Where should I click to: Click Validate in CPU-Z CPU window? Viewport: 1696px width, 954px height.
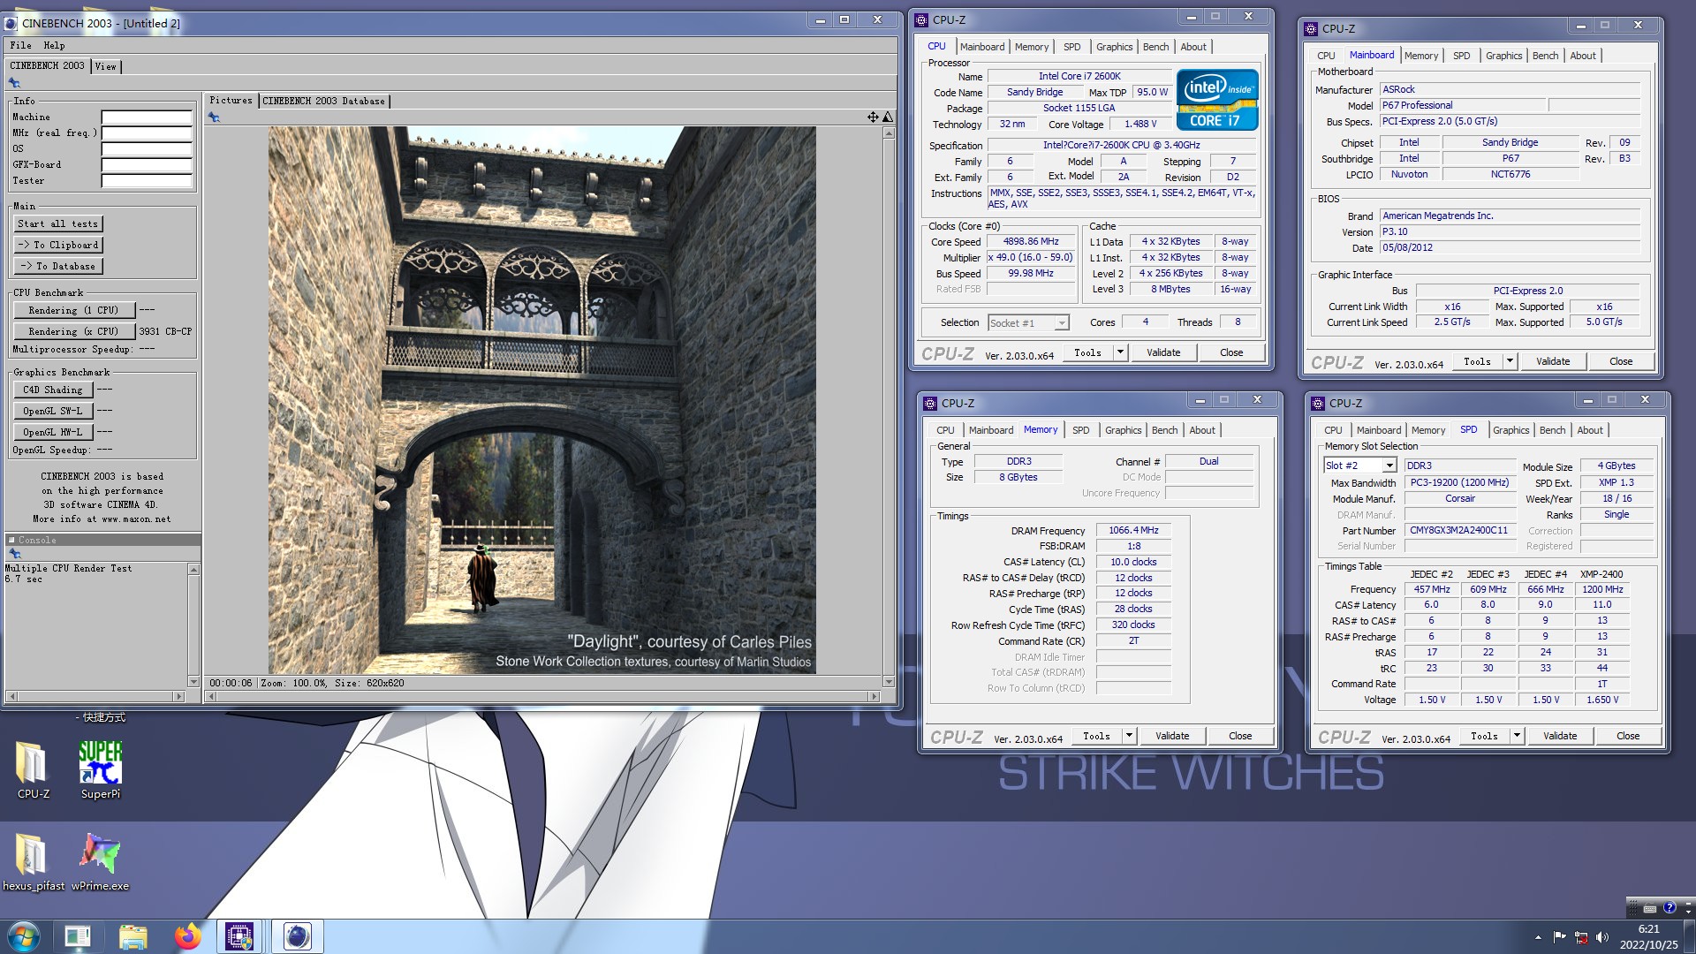pos(1163,352)
